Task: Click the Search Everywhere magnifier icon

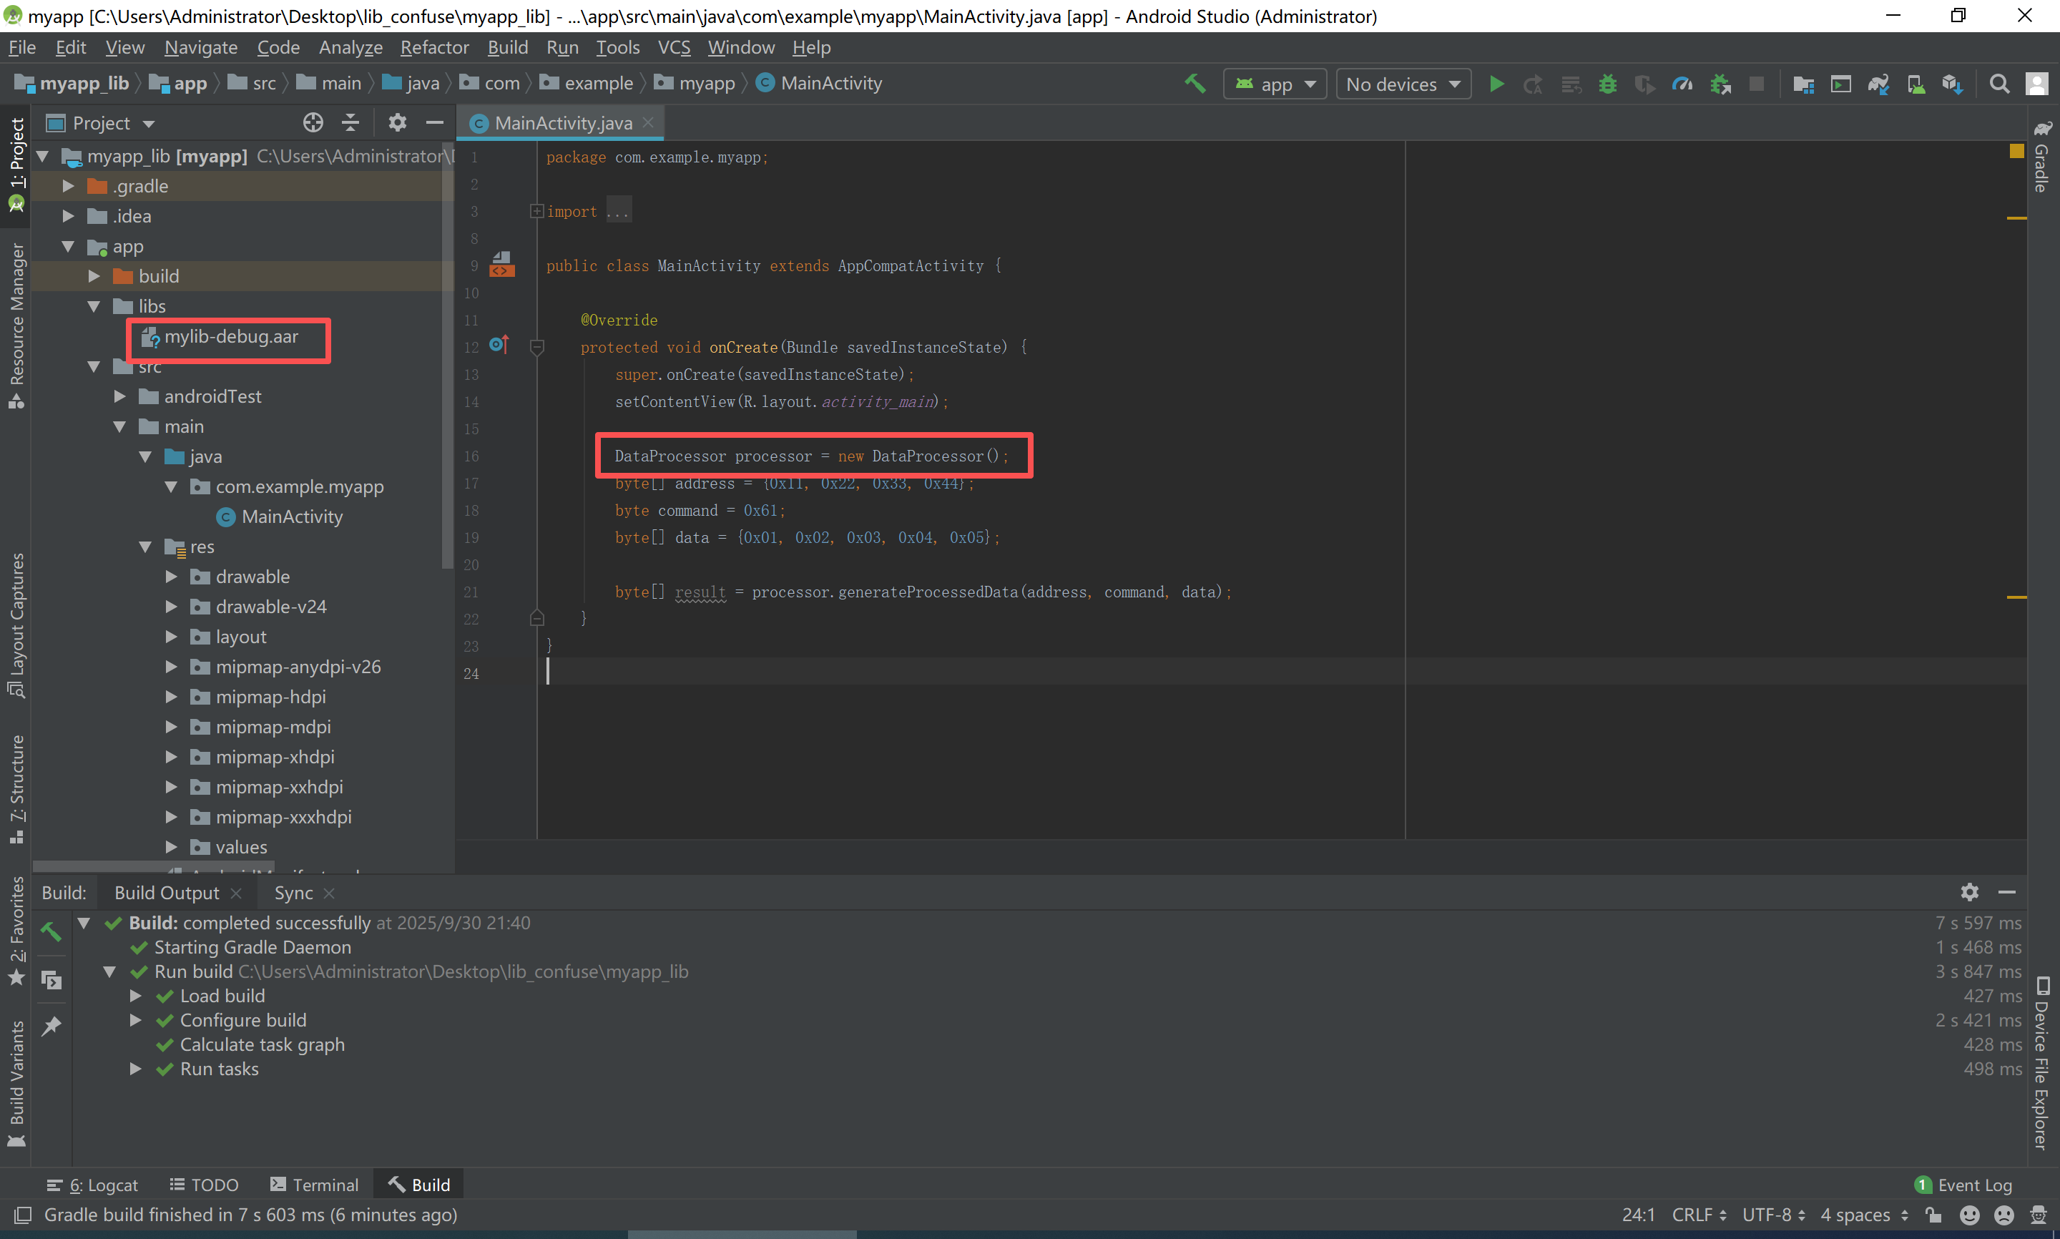Action: pyautogui.click(x=1999, y=84)
